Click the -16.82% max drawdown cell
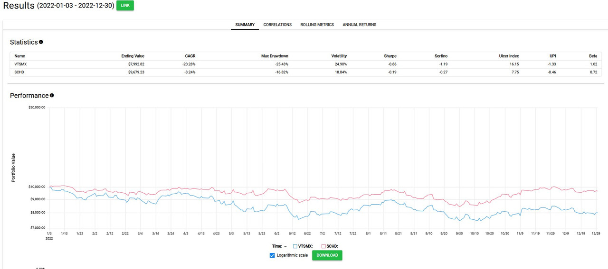This screenshot has width=608, height=269. (x=281, y=72)
